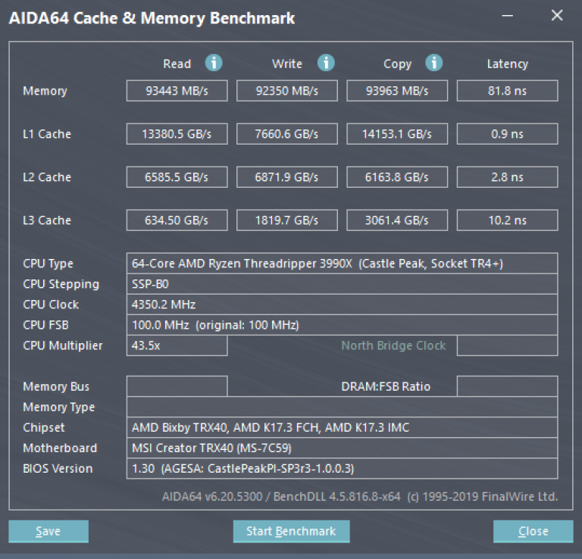
Task: Click the CPU FSB label
Action: point(45,325)
